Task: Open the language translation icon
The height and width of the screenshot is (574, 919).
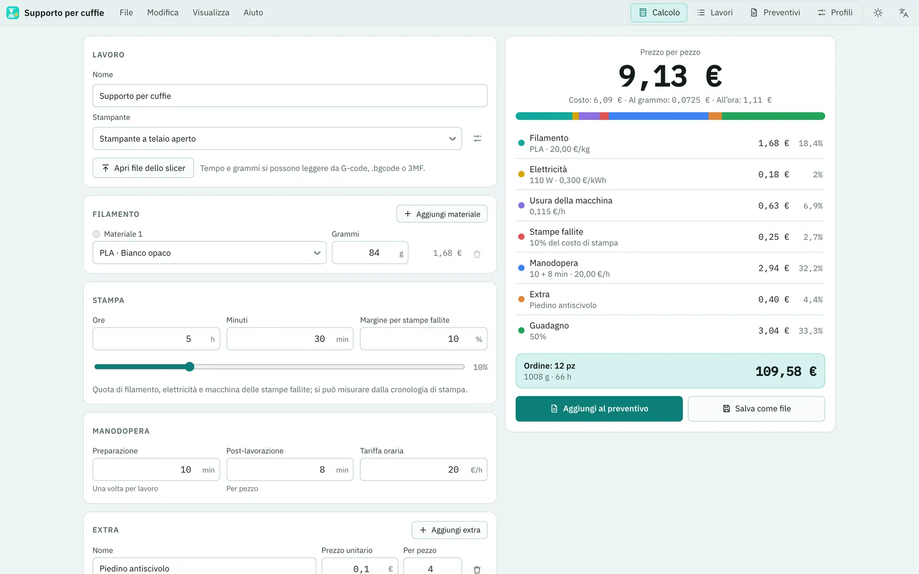Action: pyautogui.click(x=904, y=13)
